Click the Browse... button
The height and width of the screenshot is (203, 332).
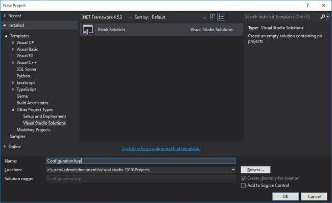pos(255,170)
